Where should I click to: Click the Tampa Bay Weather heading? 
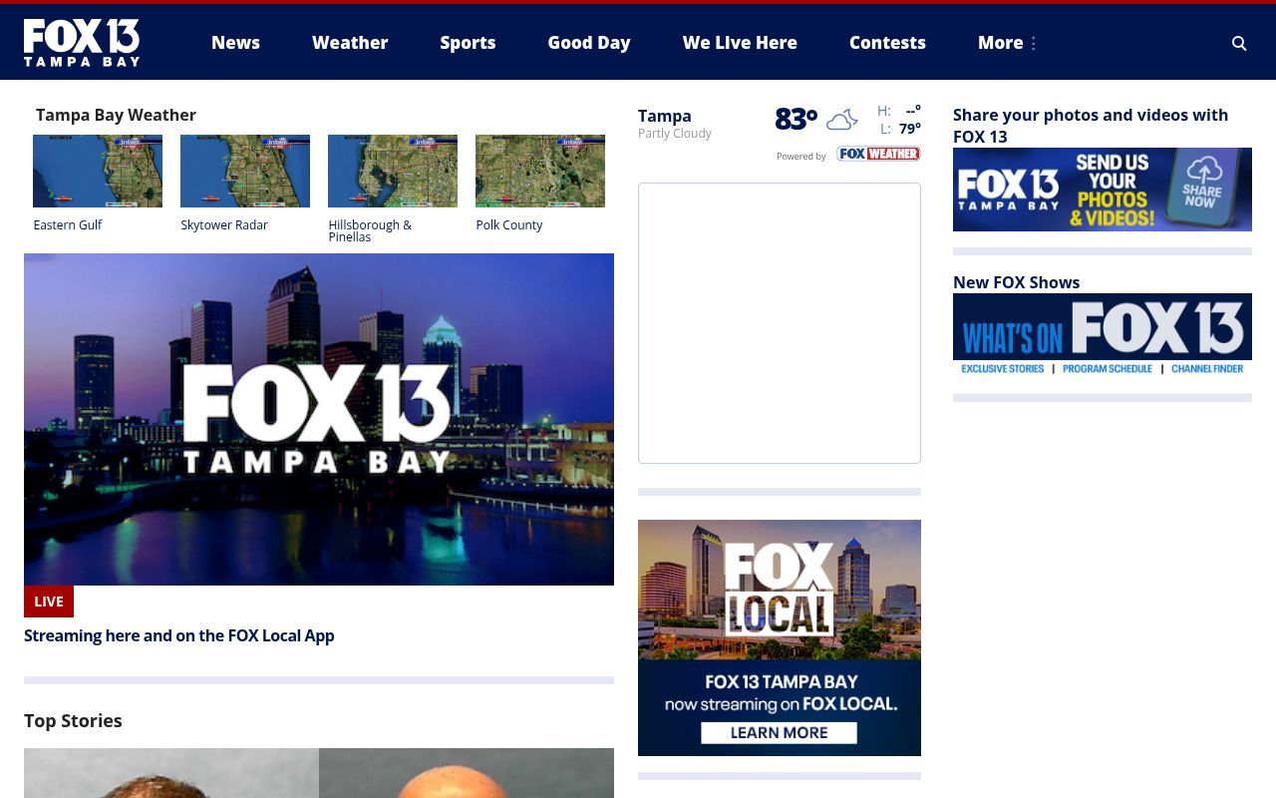coord(116,115)
